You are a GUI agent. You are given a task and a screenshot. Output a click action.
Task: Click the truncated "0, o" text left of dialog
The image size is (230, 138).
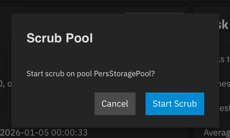click(x=5, y=84)
